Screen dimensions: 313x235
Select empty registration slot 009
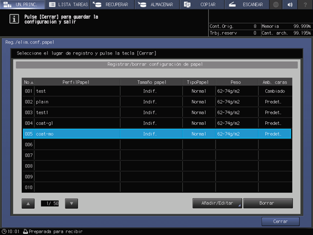pos(157,177)
